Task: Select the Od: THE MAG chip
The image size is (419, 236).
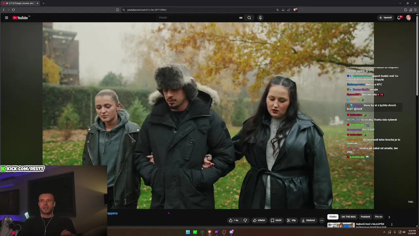Action: pos(349,217)
